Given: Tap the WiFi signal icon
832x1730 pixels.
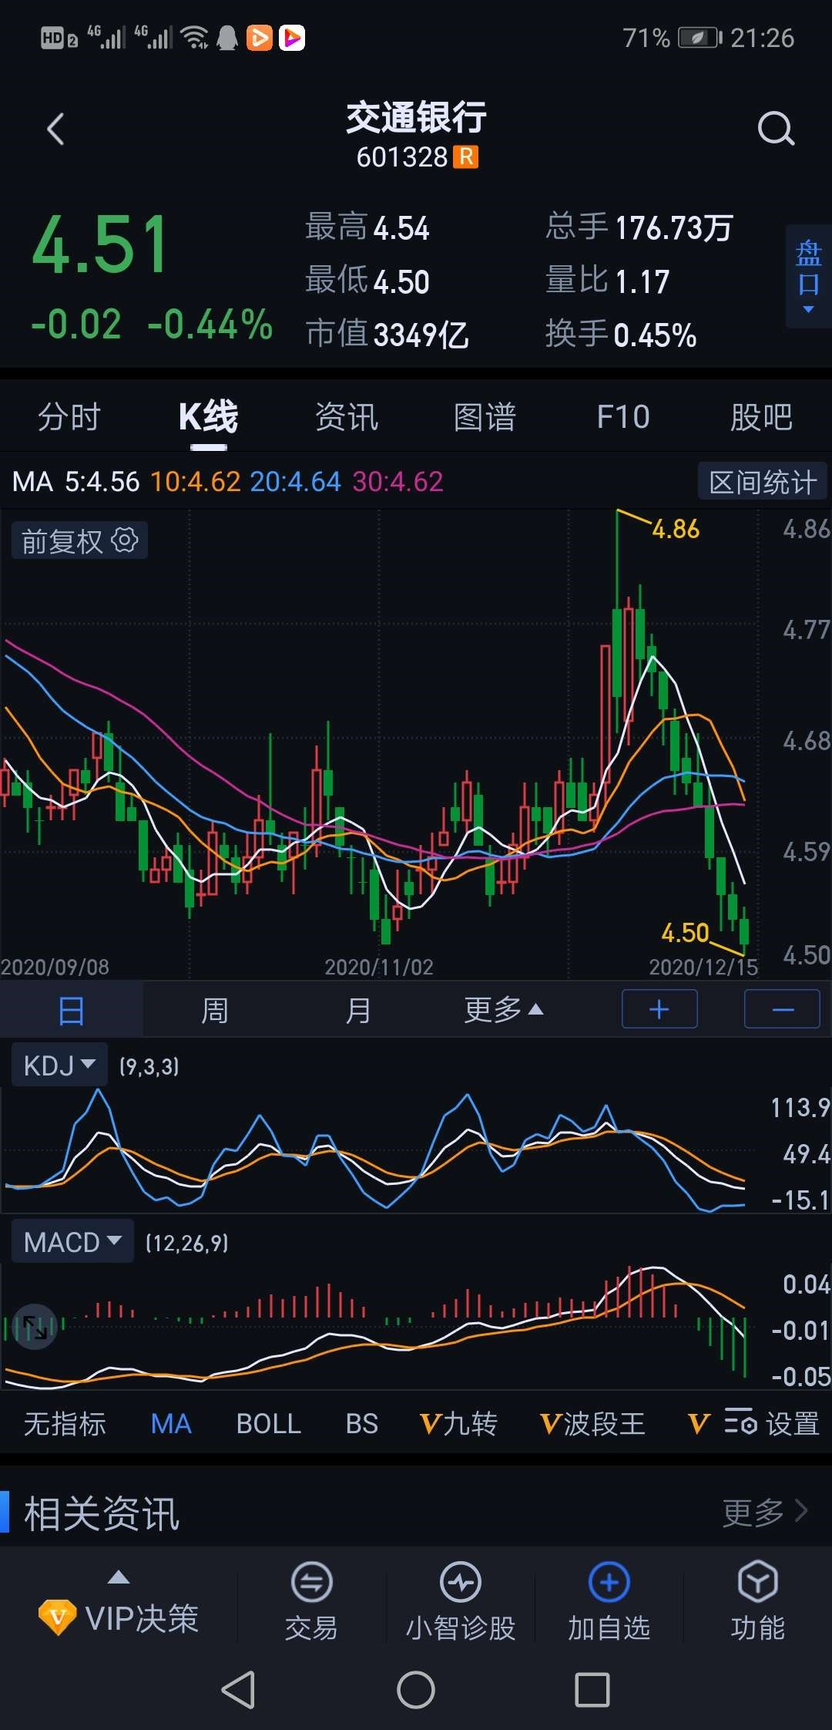Looking at the screenshot, I should [194, 37].
